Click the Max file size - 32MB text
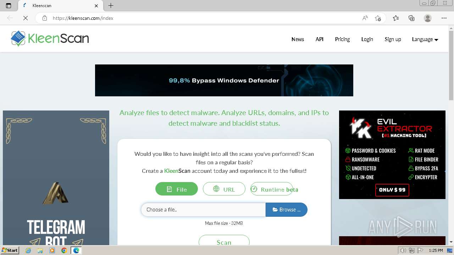This screenshot has height=255, width=454. tap(224, 223)
